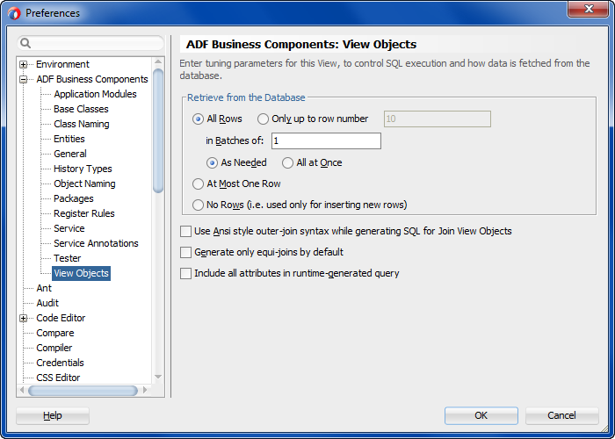Select History Types tree item
615x439 pixels.
tap(83, 169)
